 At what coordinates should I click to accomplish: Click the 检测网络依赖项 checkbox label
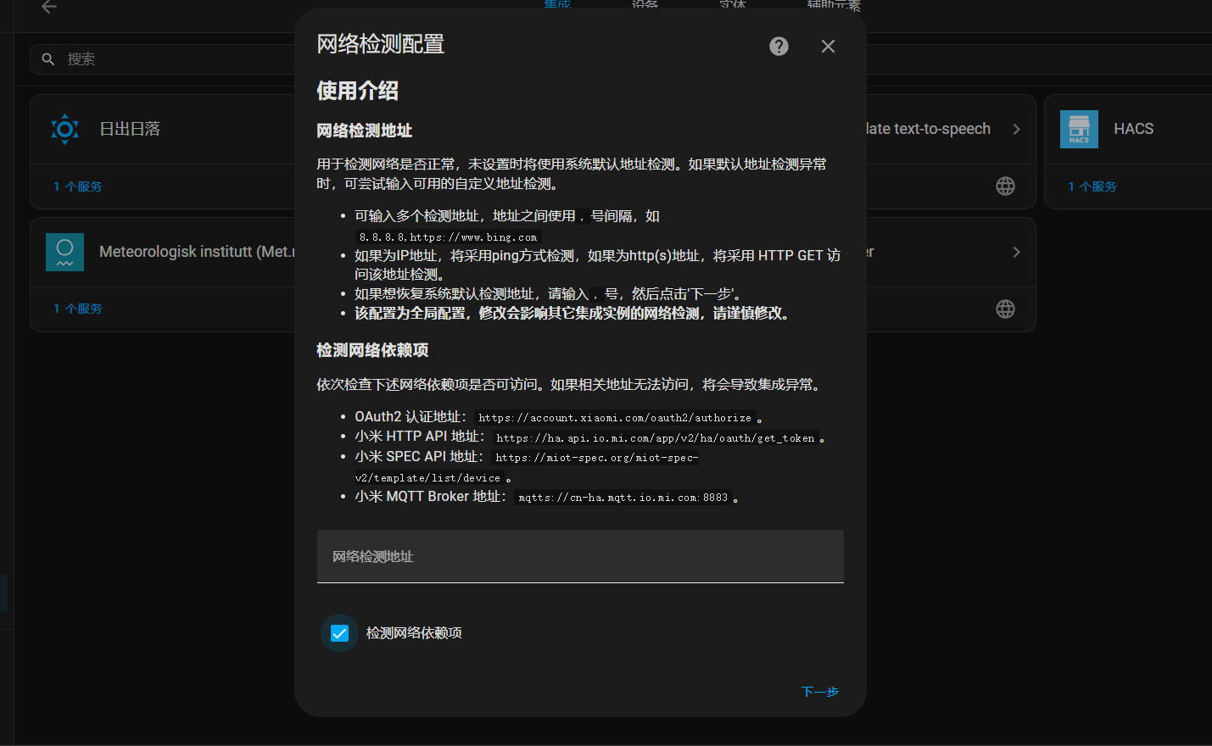coord(414,633)
